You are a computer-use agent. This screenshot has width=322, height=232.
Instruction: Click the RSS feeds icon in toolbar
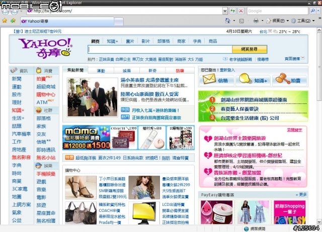coord(242,21)
